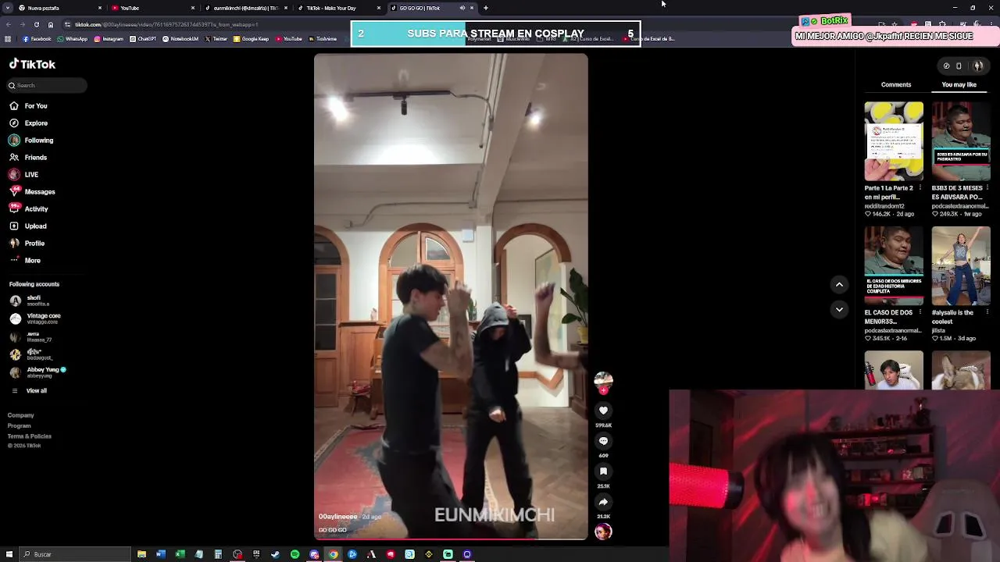Open options for #alysallu video
The image size is (1000, 562).
(x=987, y=313)
